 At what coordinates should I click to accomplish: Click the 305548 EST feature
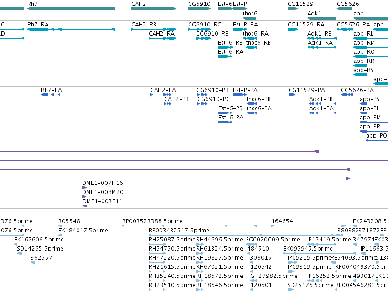point(60,226)
